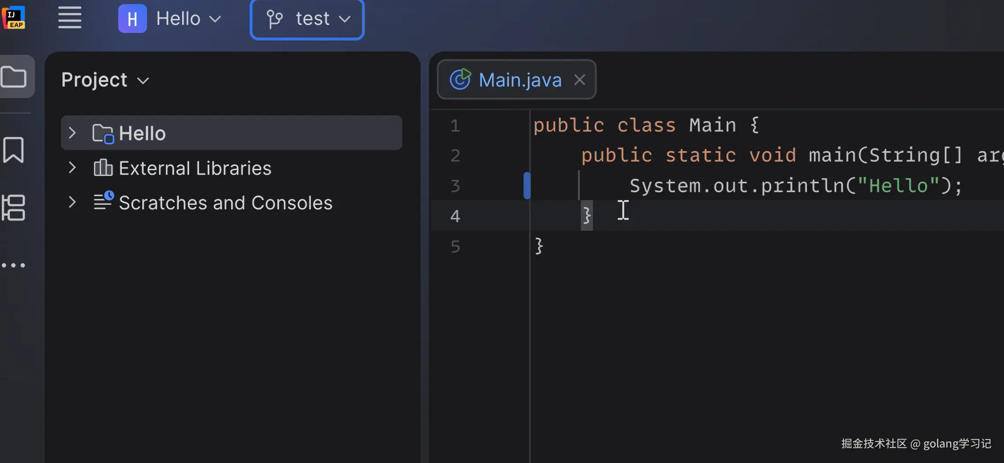Image resolution: width=1004 pixels, height=463 pixels.
Task: Select the Hello folder in tree
Action: click(x=231, y=133)
